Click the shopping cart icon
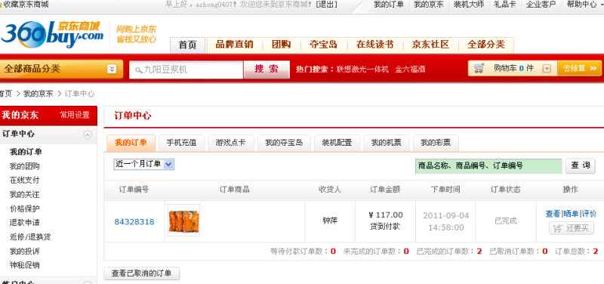This screenshot has width=604, height=284. pyautogui.click(x=479, y=68)
